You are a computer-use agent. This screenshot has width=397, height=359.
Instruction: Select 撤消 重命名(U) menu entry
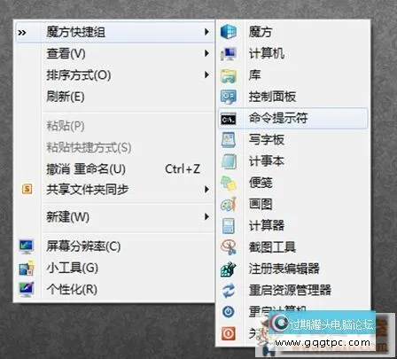[x=86, y=169]
